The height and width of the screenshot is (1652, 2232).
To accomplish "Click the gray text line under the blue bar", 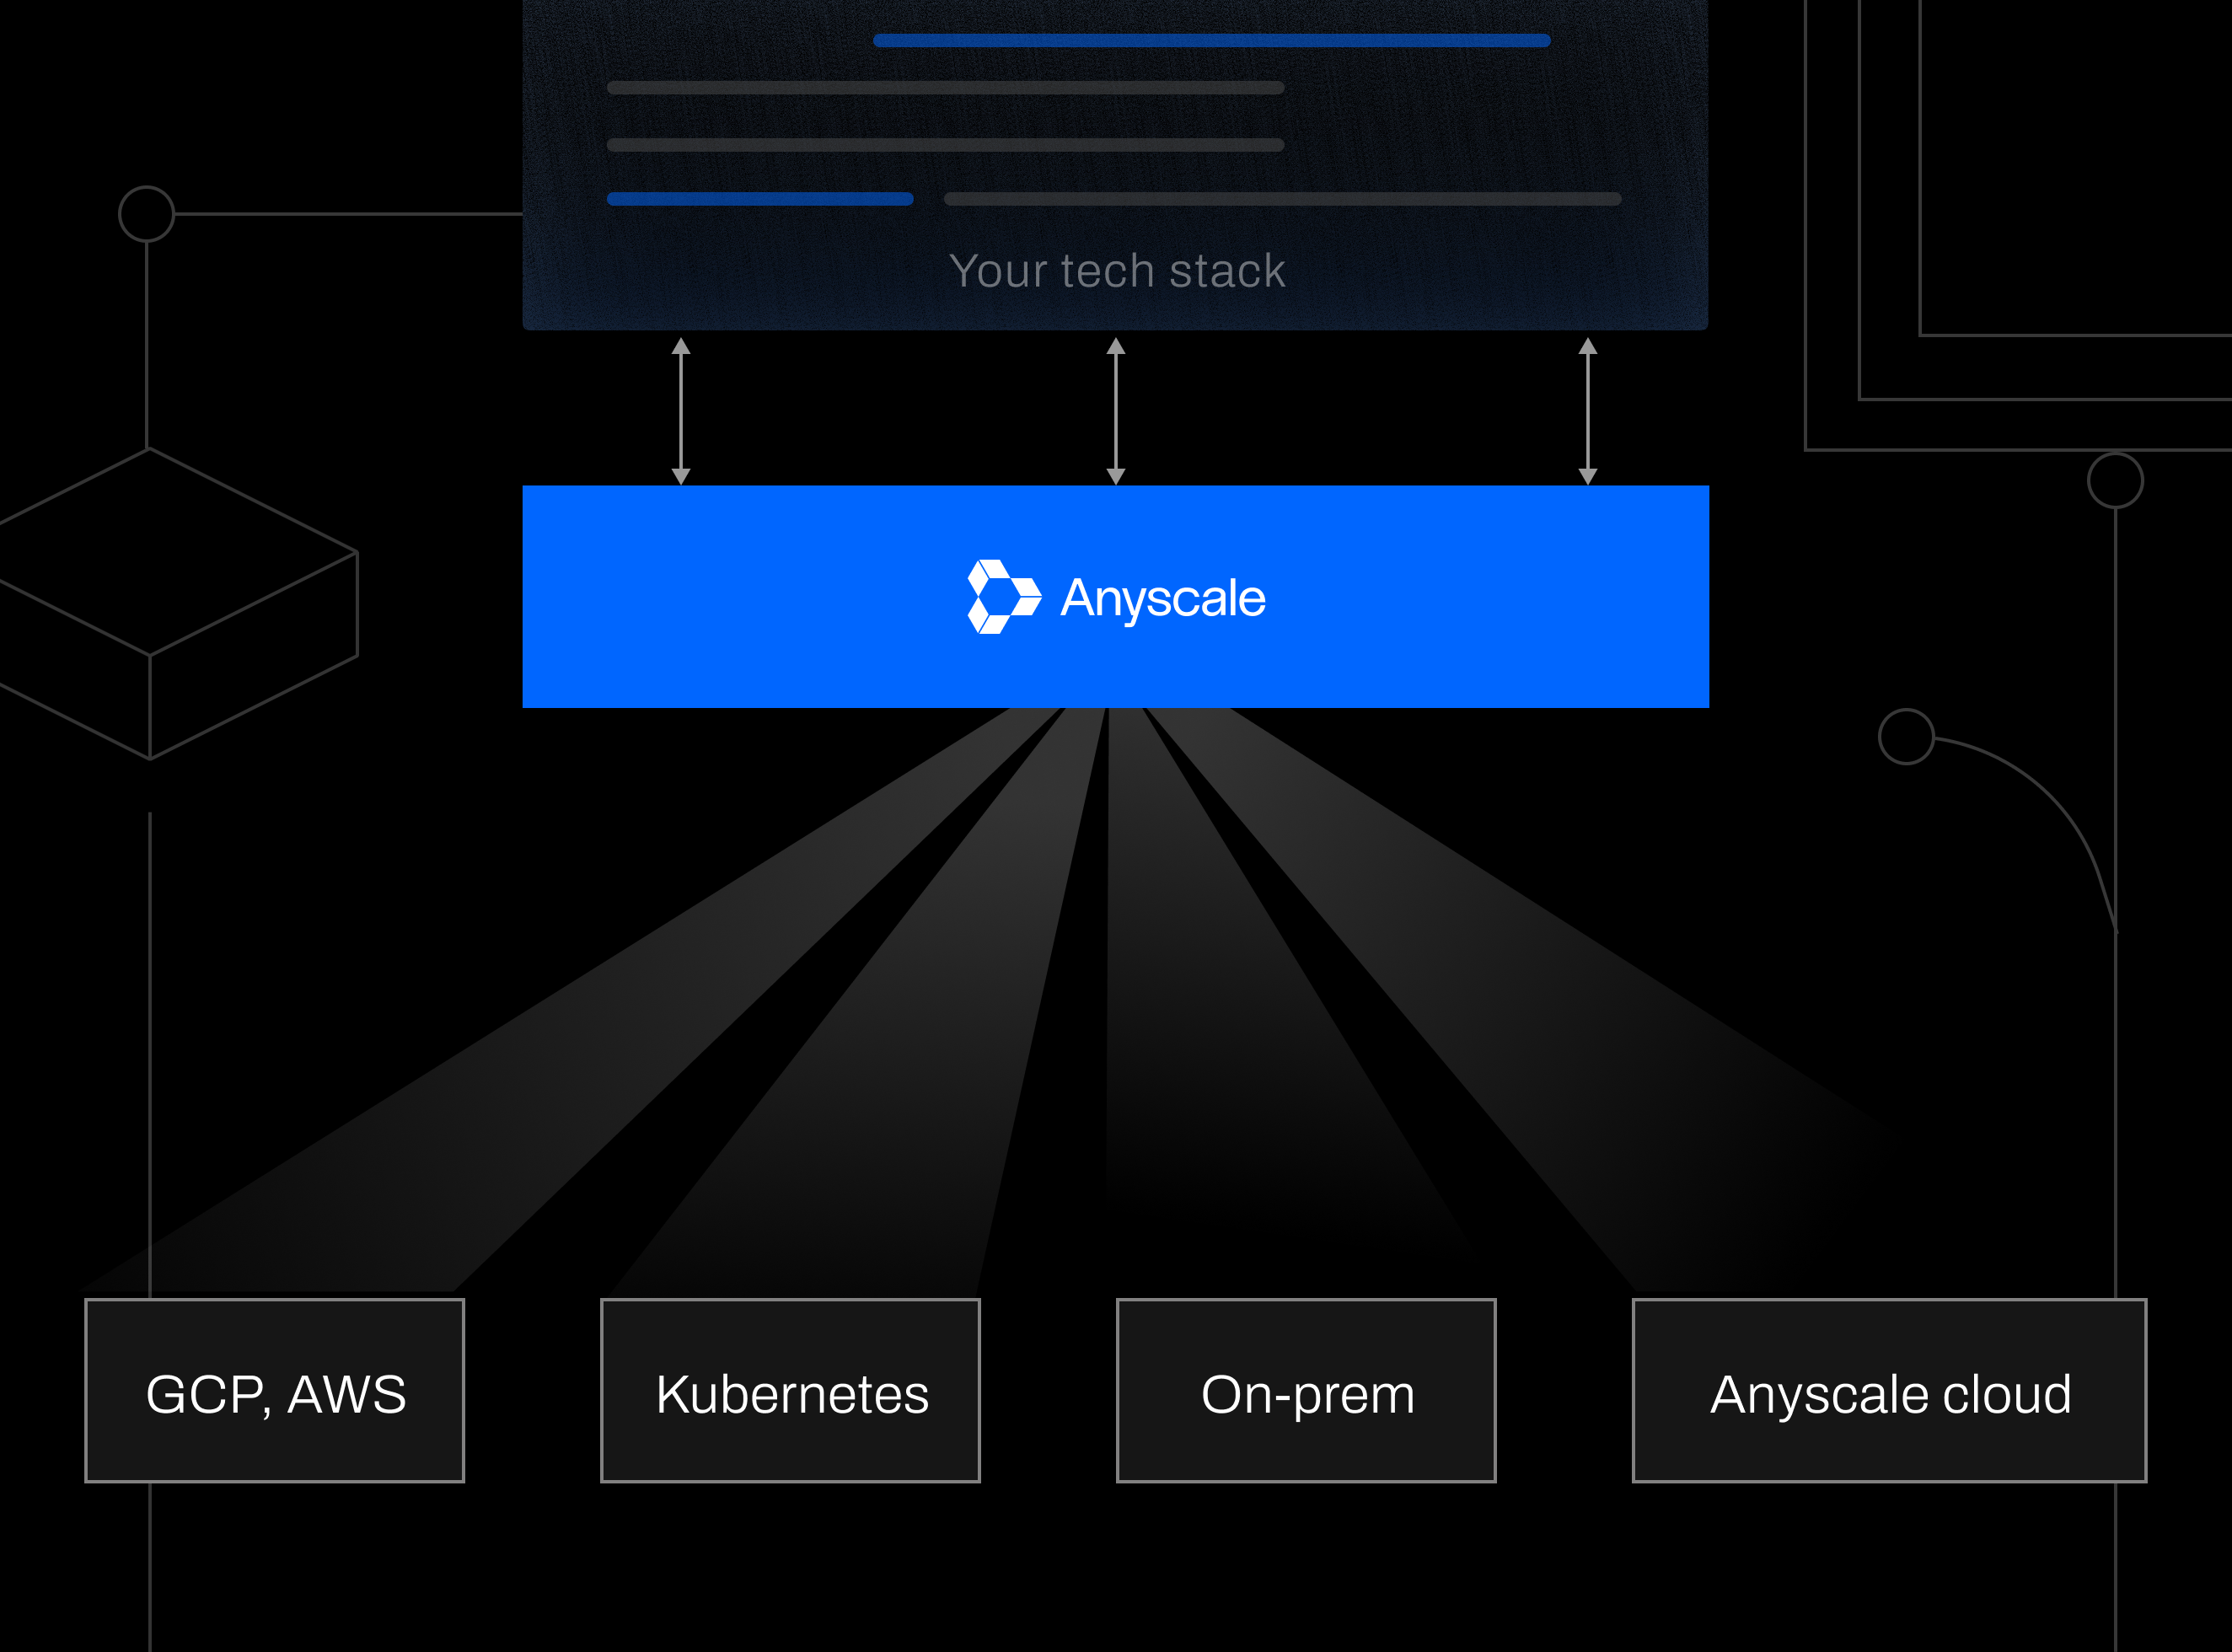I will click(945, 86).
